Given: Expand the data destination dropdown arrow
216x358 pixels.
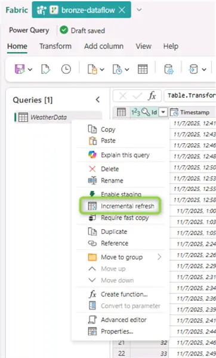Looking at the screenshot, I should 204,69.
